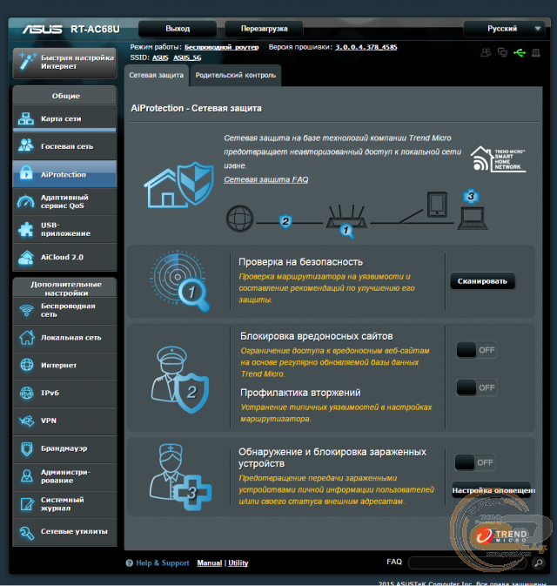Click the FAQ search input field
The height and width of the screenshot is (586, 557).
click(x=469, y=562)
